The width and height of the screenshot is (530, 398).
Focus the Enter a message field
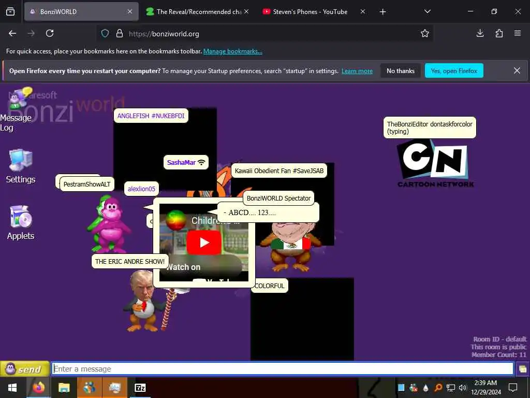point(283,369)
